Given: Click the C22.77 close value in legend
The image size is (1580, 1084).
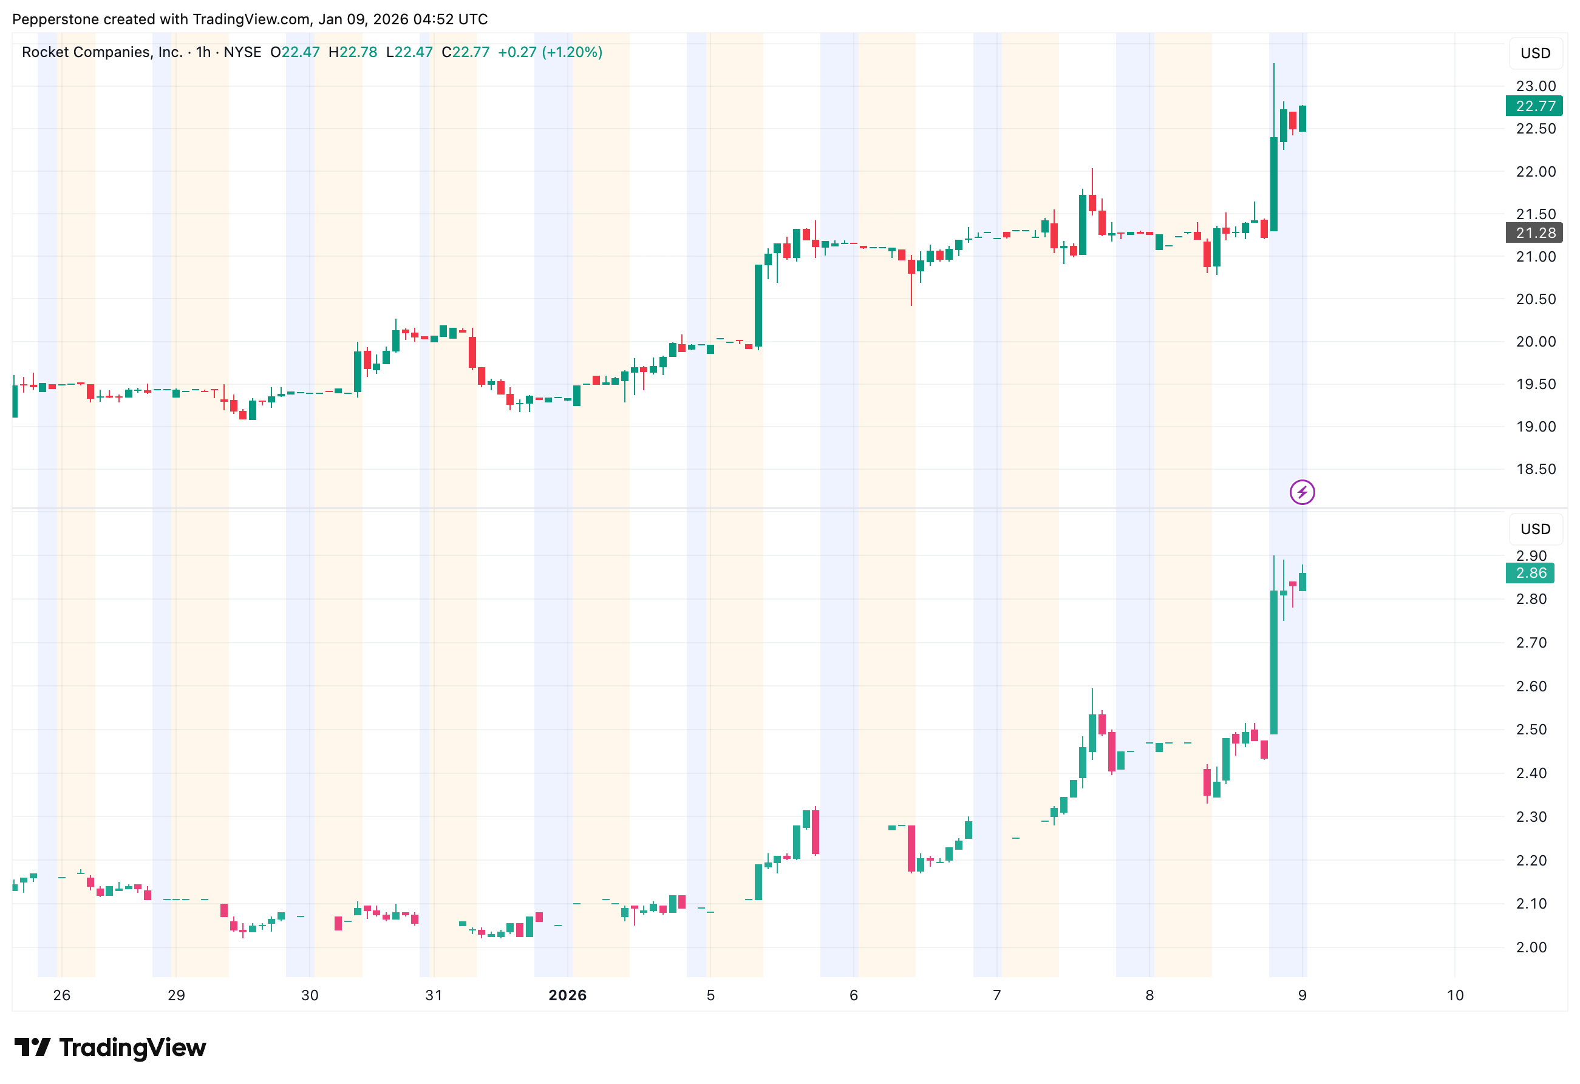Looking at the screenshot, I should point(465,52).
